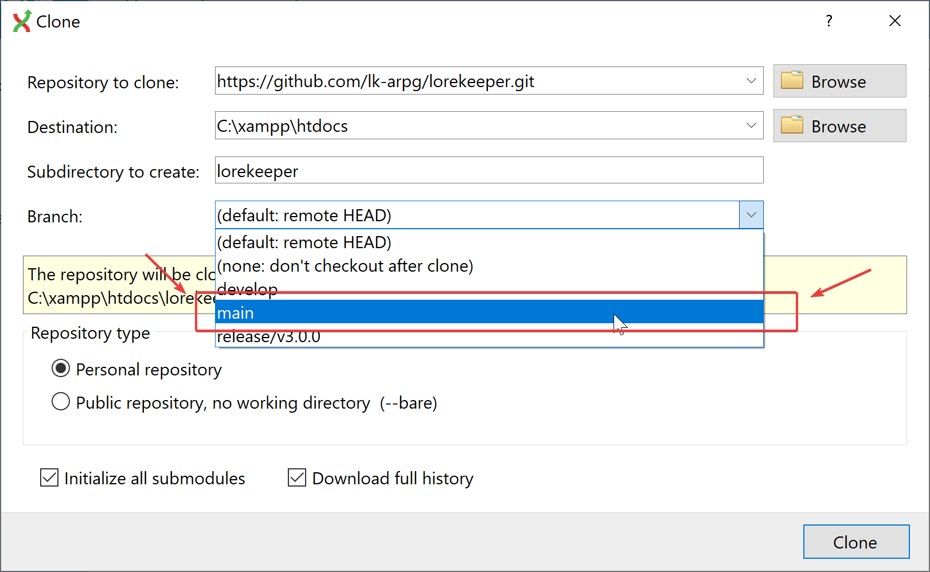
Task: Click the folder icon beside Repository to clone
Action: pos(792,81)
